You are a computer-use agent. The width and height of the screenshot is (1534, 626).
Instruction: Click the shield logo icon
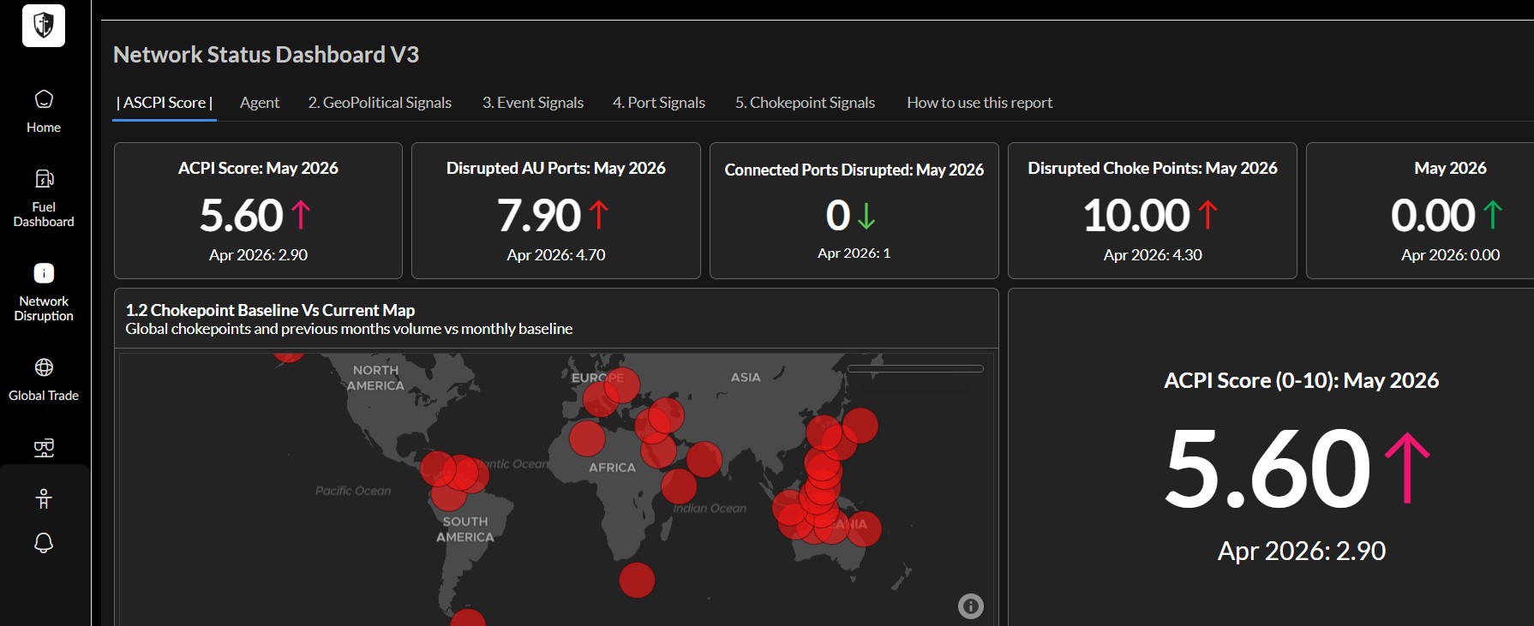(44, 25)
